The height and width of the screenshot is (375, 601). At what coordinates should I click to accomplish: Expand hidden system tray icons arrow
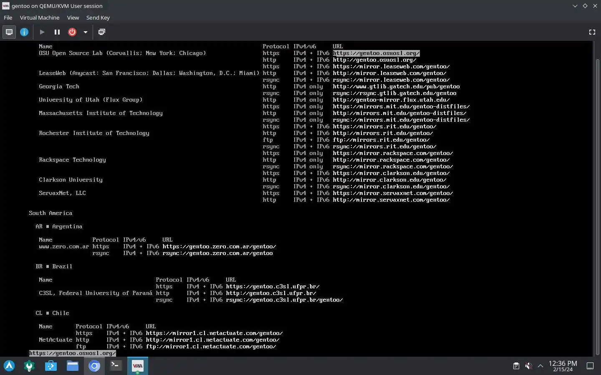coord(540,366)
